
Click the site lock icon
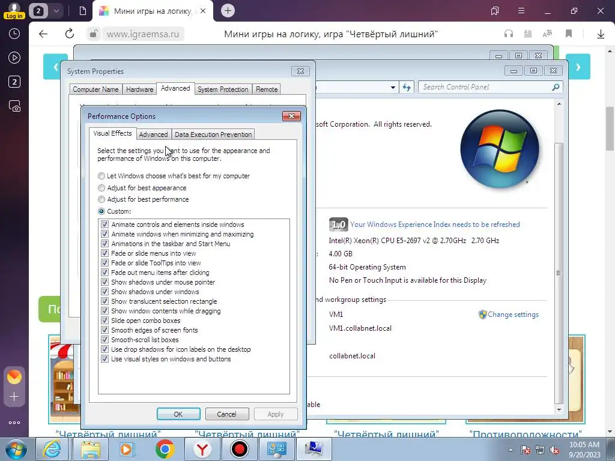tap(93, 34)
